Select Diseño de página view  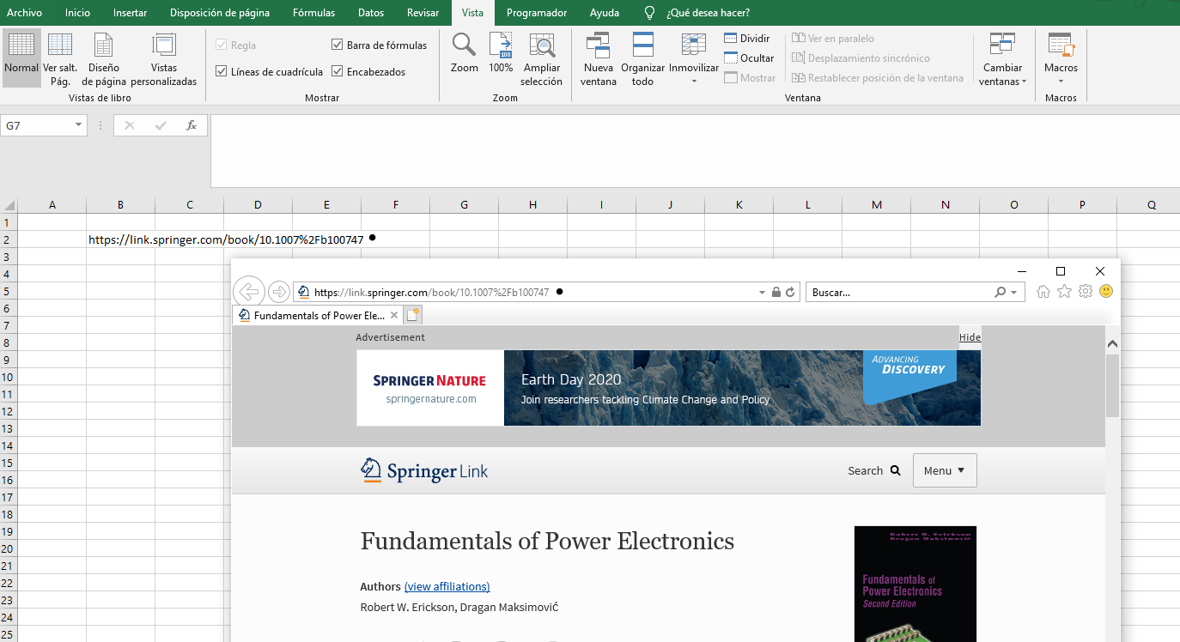(104, 58)
